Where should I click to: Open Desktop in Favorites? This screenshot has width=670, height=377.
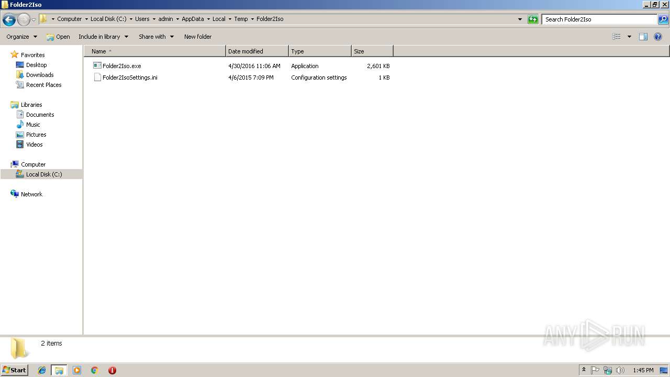point(36,65)
